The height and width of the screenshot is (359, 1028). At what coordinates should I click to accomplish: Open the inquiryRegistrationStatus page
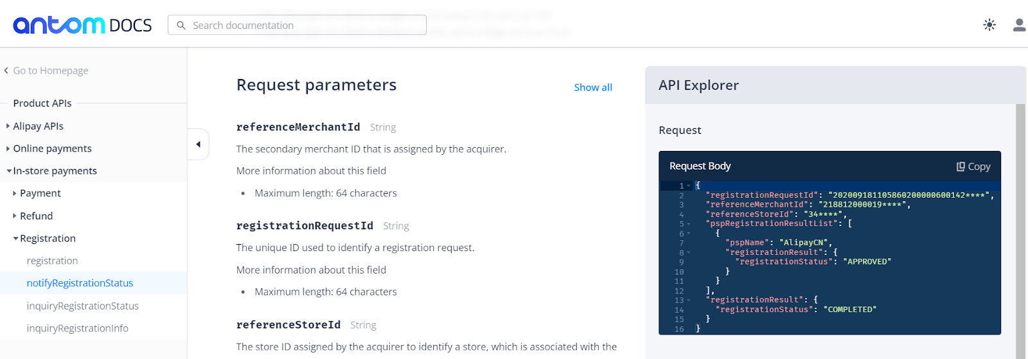point(82,306)
